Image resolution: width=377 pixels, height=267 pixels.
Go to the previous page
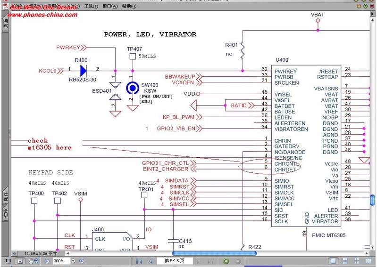(x=151, y=261)
